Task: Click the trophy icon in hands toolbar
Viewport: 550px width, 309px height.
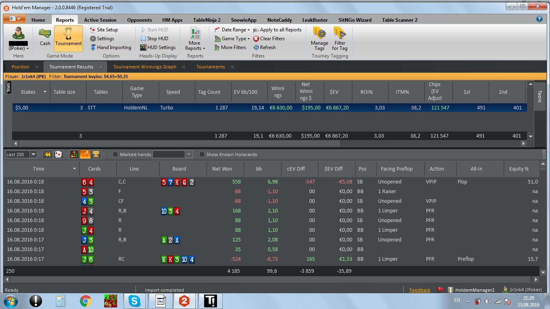Action: click(x=96, y=154)
